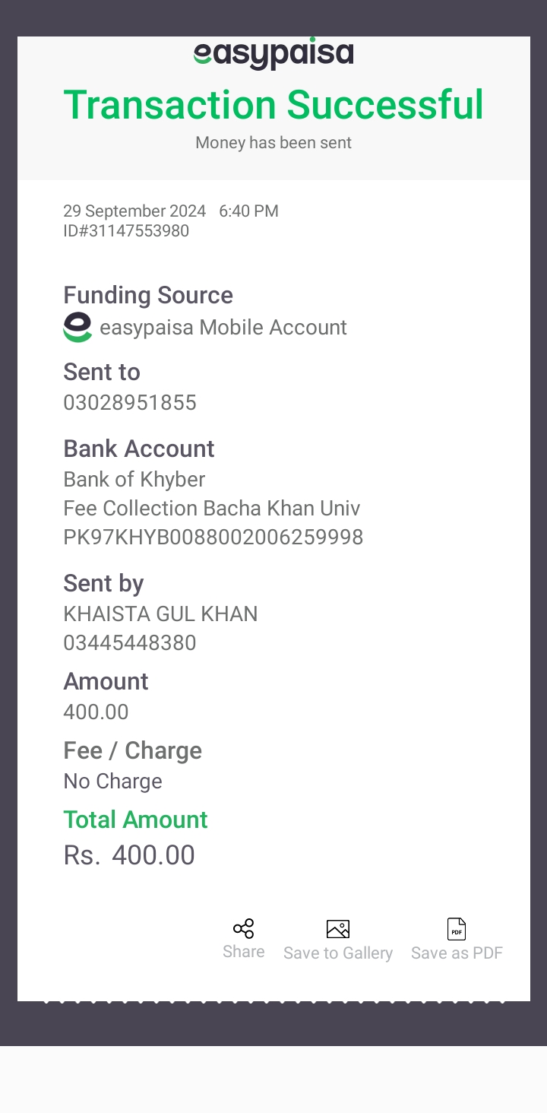This screenshot has width=547, height=1113.
Task: Tap the easypaisa logo in the header
Action: [273, 53]
